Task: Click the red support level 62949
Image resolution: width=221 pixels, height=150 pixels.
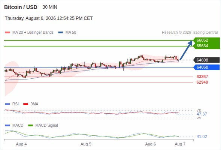Action: pos(202,82)
